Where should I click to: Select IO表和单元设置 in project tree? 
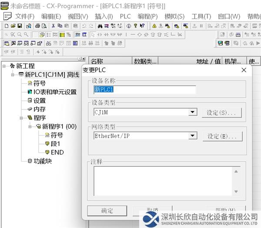coord(55,92)
